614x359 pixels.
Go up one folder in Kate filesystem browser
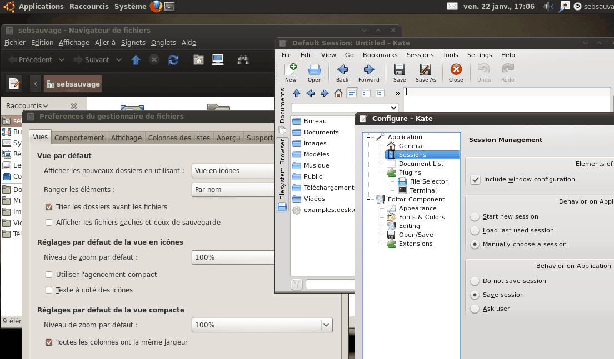pyautogui.click(x=296, y=93)
